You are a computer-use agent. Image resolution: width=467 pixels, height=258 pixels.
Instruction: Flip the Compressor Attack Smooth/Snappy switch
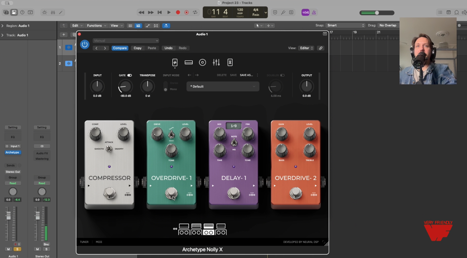point(109,149)
